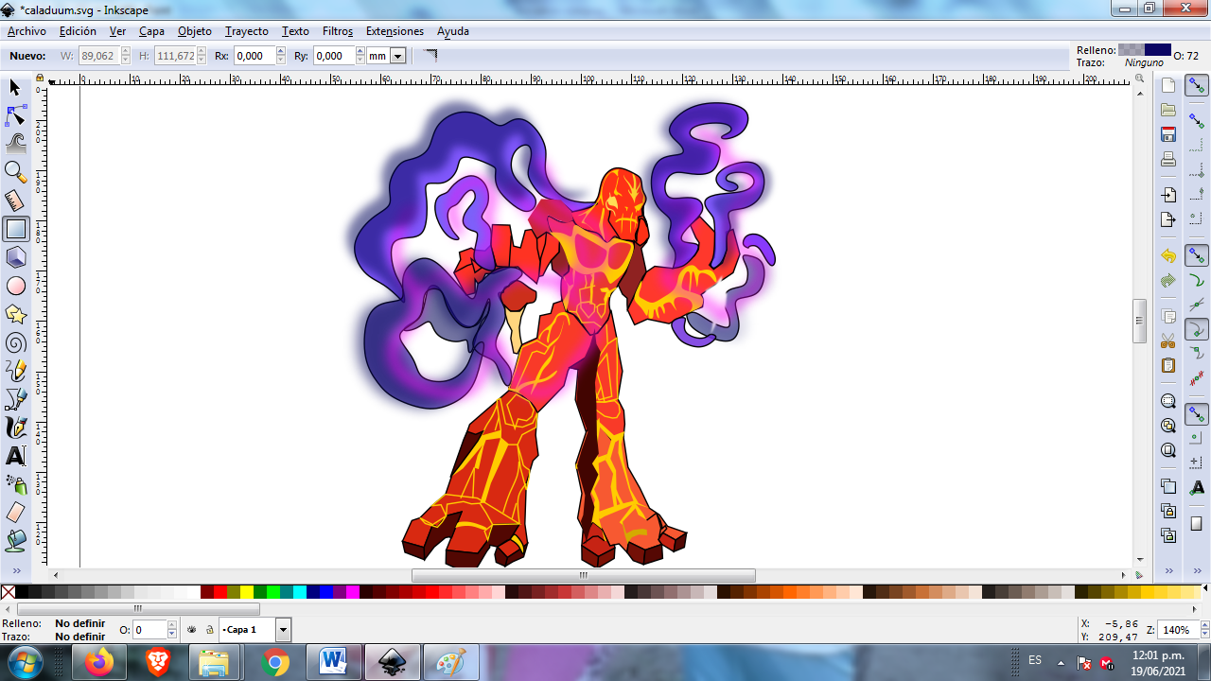The height and width of the screenshot is (681, 1211).
Task: Open the Trayecto menu
Action: [247, 31]
